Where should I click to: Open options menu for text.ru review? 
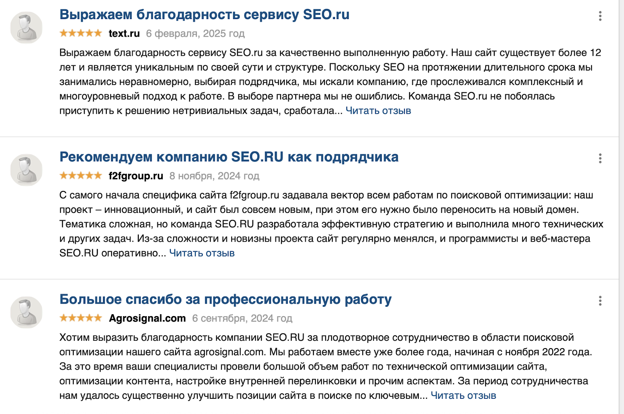click(600, 16)
